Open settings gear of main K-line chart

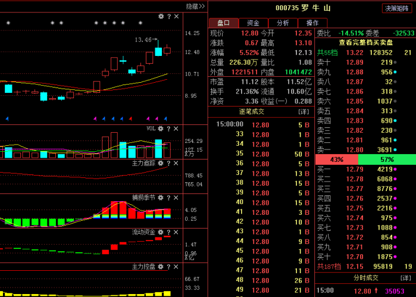(161, 17)
